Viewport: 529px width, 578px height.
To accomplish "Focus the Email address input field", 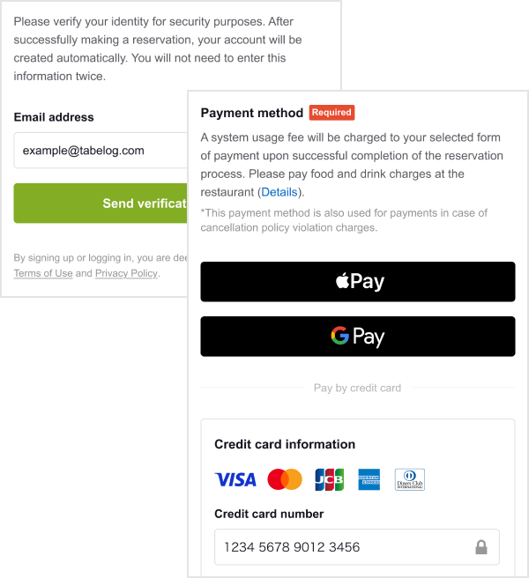I will tap(101, 151).
